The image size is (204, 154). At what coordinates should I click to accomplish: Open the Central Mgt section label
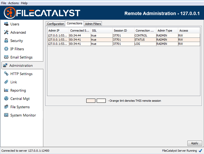(x=20, y=99)
